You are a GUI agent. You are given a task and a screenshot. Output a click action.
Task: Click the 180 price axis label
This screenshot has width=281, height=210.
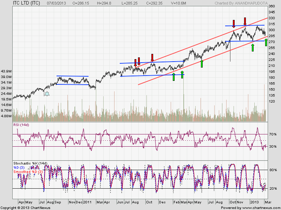(x=272, y=77)
